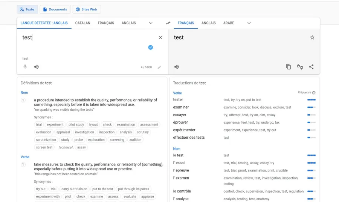
Task: Click the synonym chip 'appraise'
Action: (148, 197)
